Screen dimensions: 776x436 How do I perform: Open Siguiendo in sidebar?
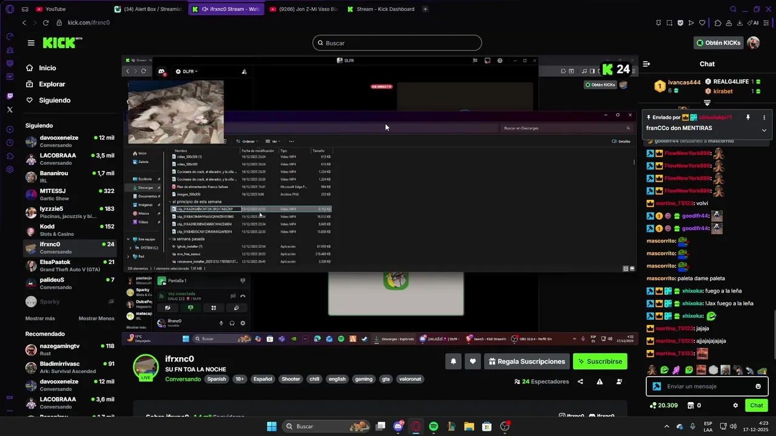coord(55,101)
